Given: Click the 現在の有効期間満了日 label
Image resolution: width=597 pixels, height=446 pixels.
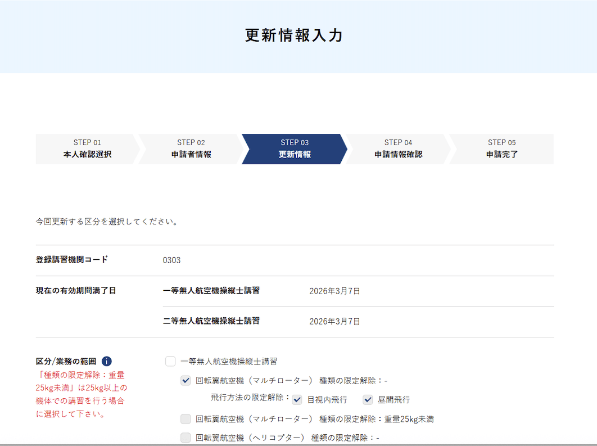Looking at the screenshot, I should pos(76,291).
